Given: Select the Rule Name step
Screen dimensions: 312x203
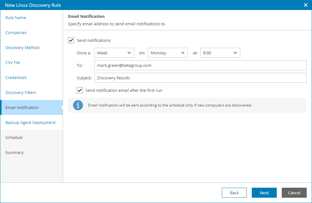Looking at the screenshot, I should (16, 17).
